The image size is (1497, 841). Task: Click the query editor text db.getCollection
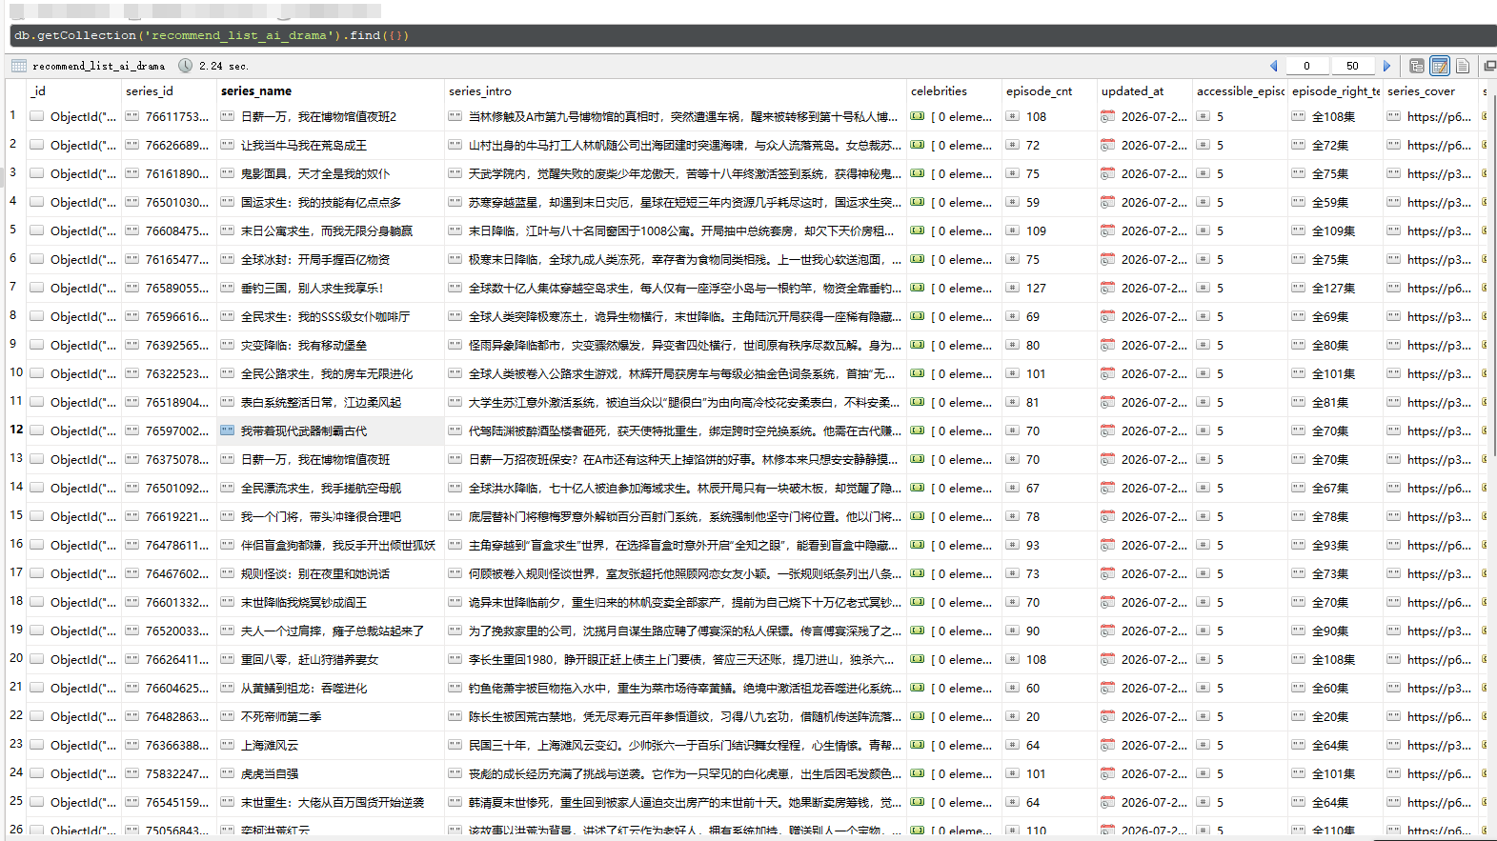coord(75,35)
